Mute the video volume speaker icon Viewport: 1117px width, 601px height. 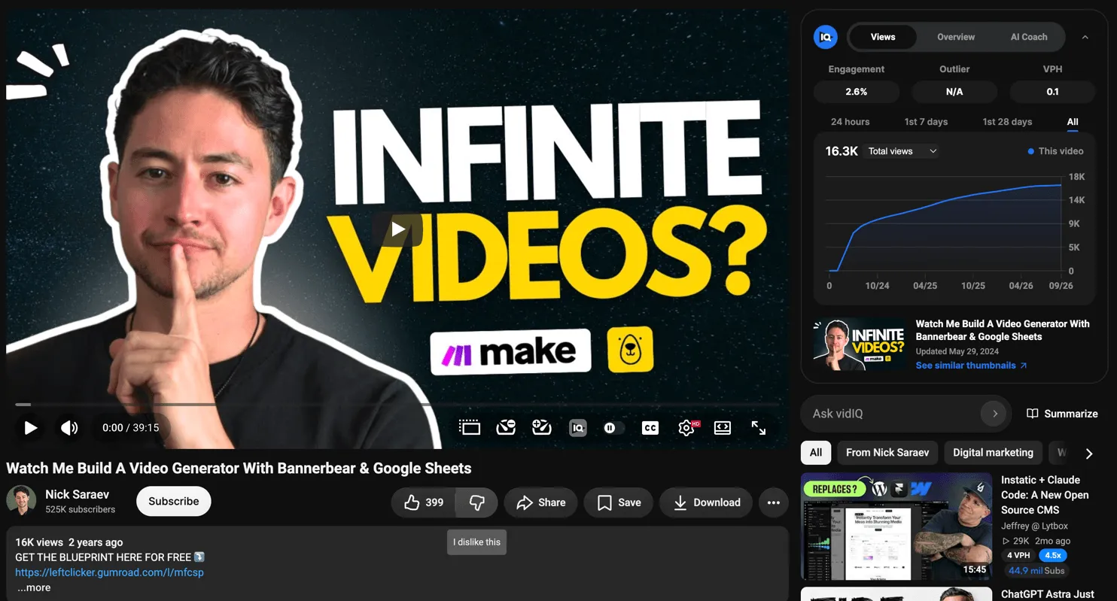point(69,428)
